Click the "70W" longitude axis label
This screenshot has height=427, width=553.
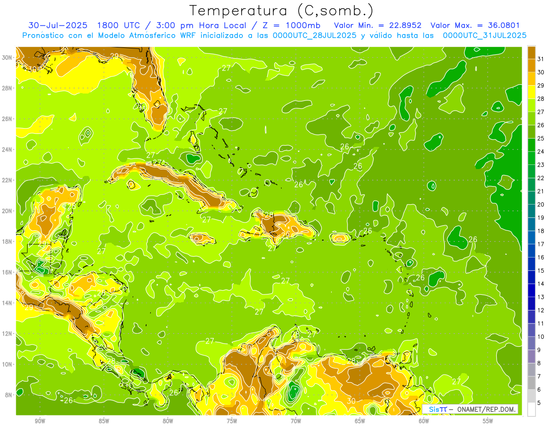pos(296,421)
